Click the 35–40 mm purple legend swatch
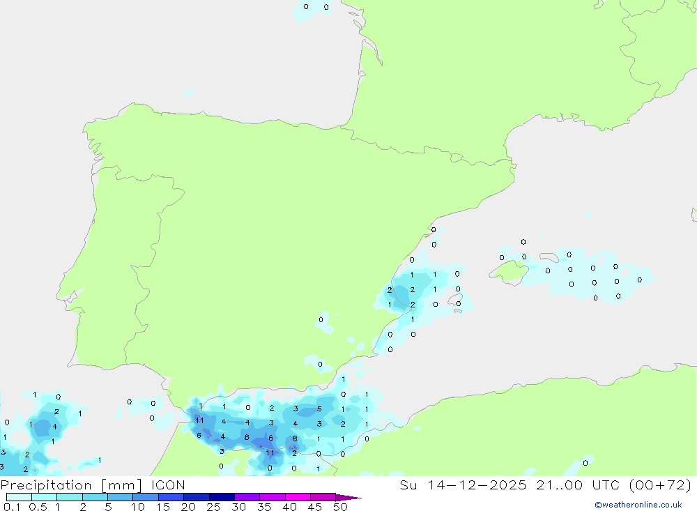Image resolution: width=697 pixels, height=511 pixels. pyautogui.click(x=273, y=497)
